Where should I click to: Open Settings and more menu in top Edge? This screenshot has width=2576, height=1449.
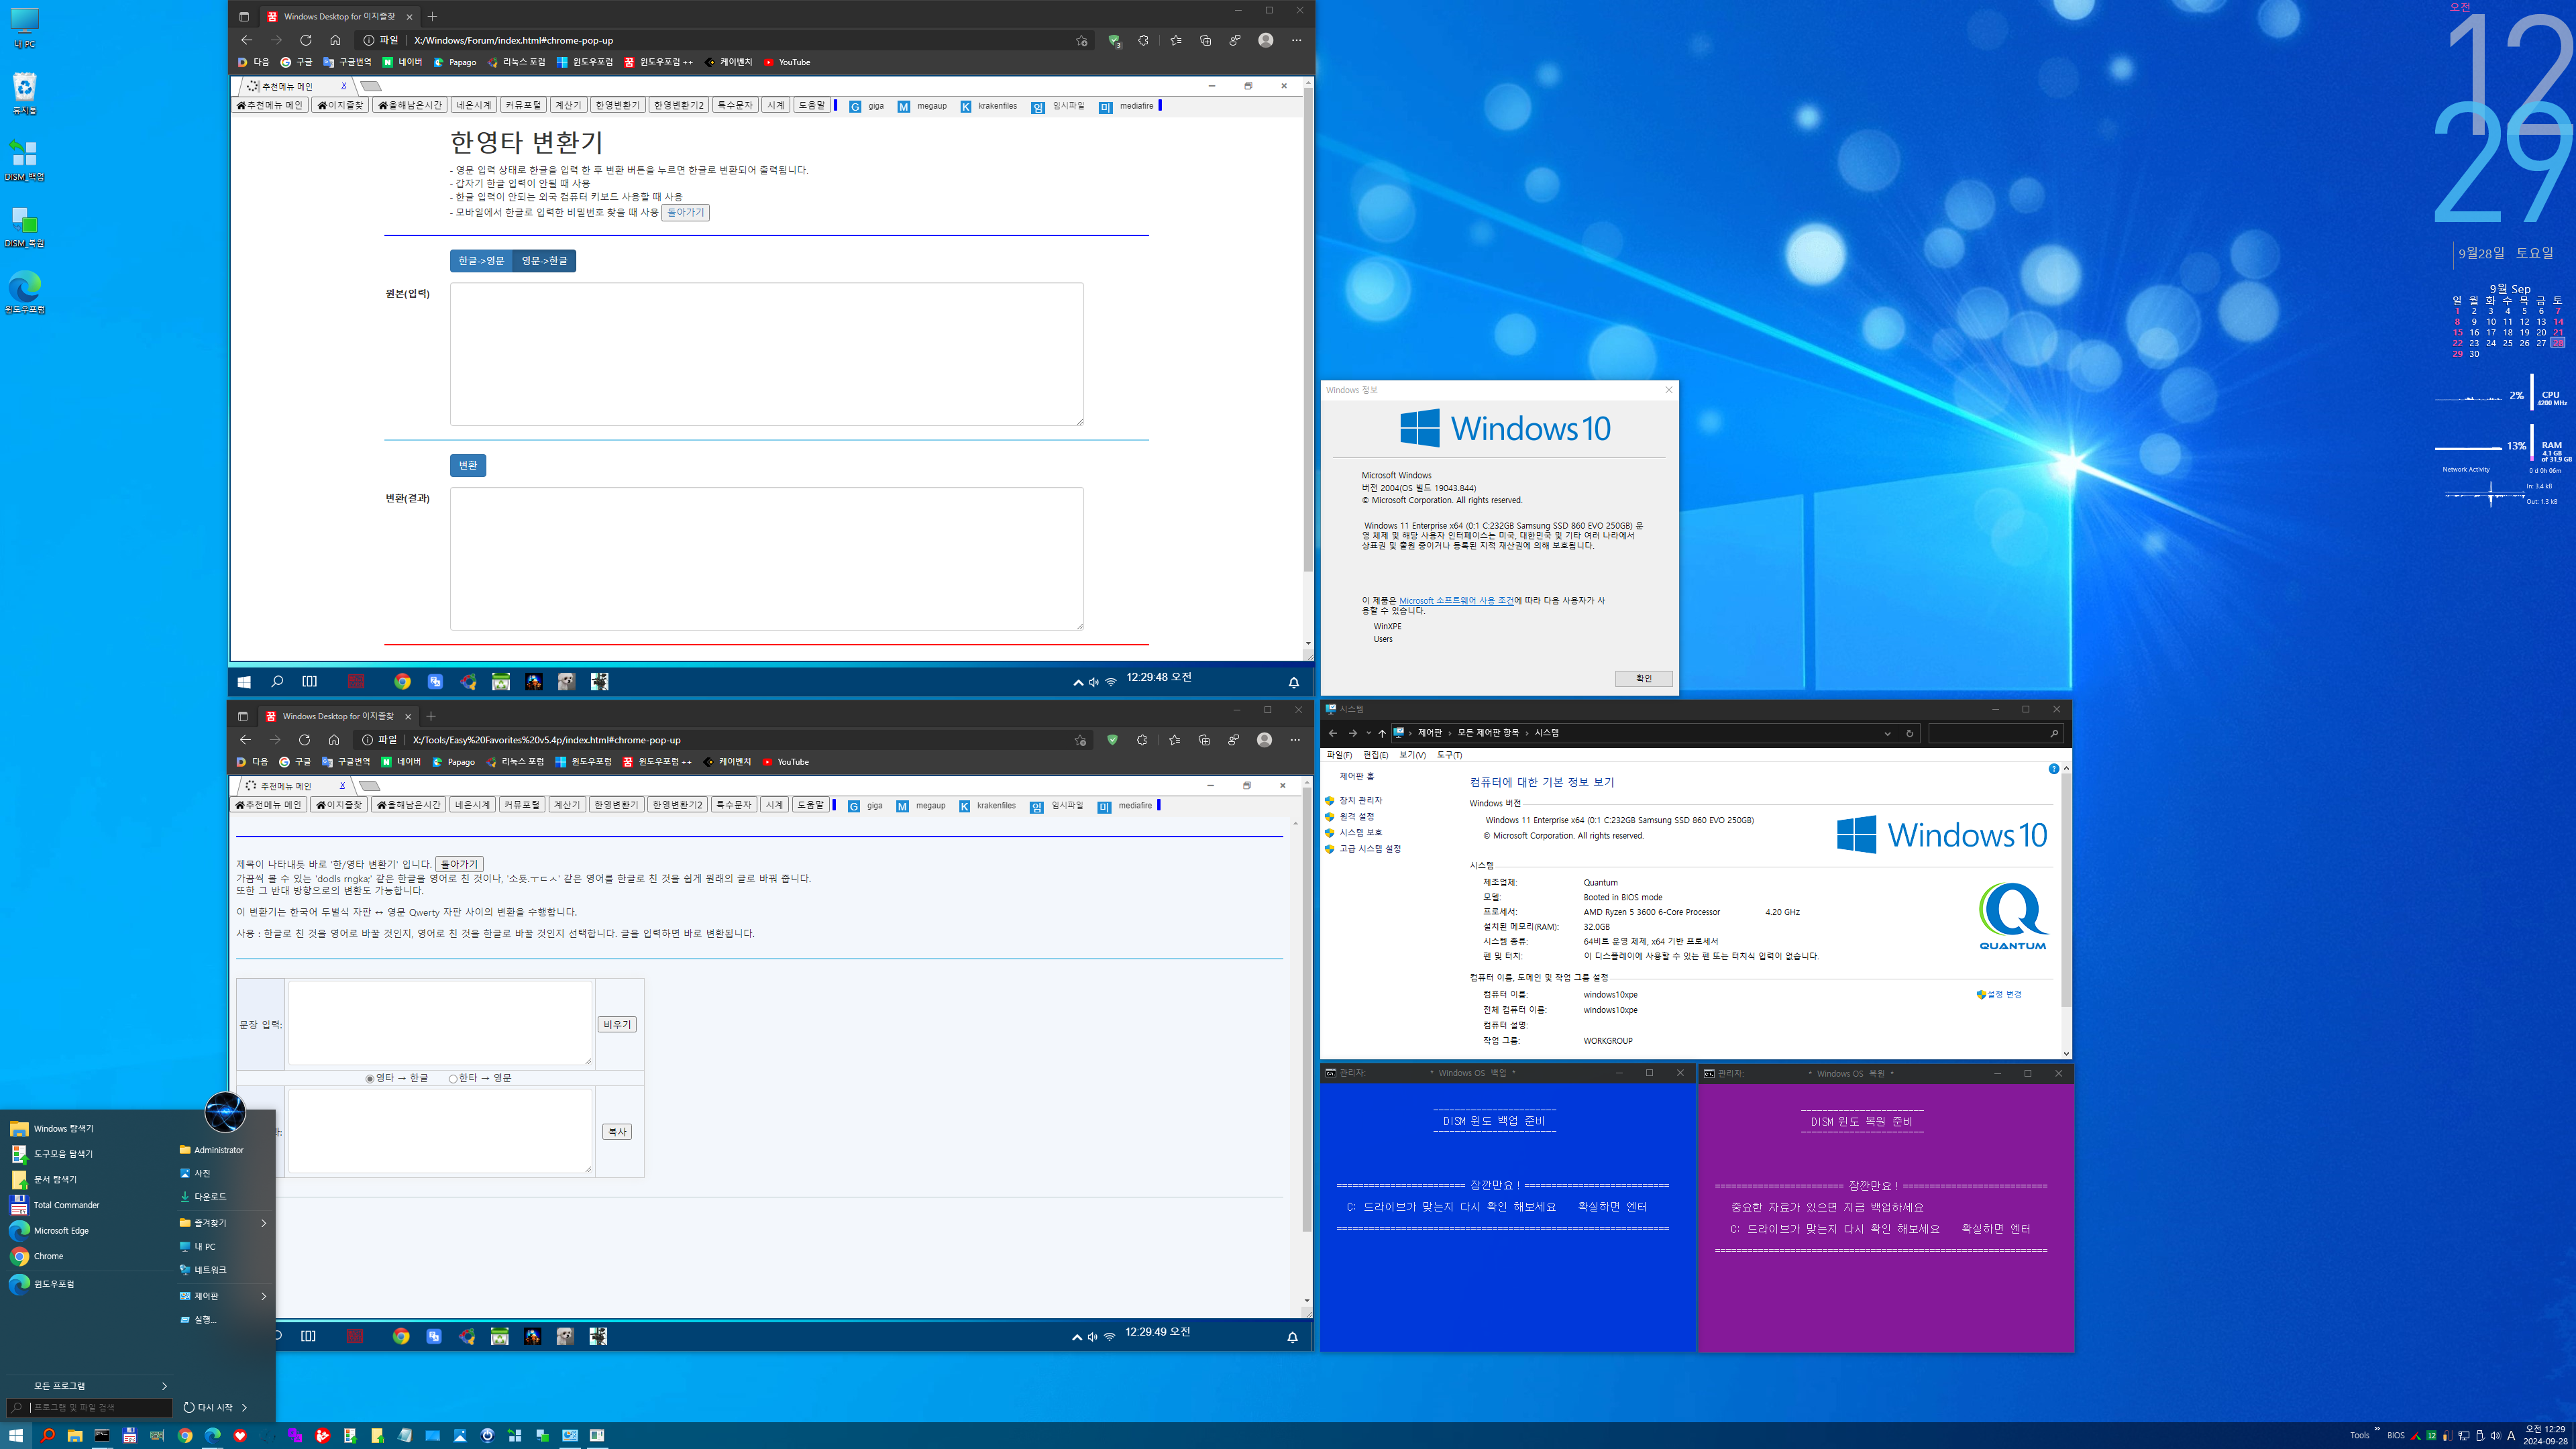tap(1296, 40)
